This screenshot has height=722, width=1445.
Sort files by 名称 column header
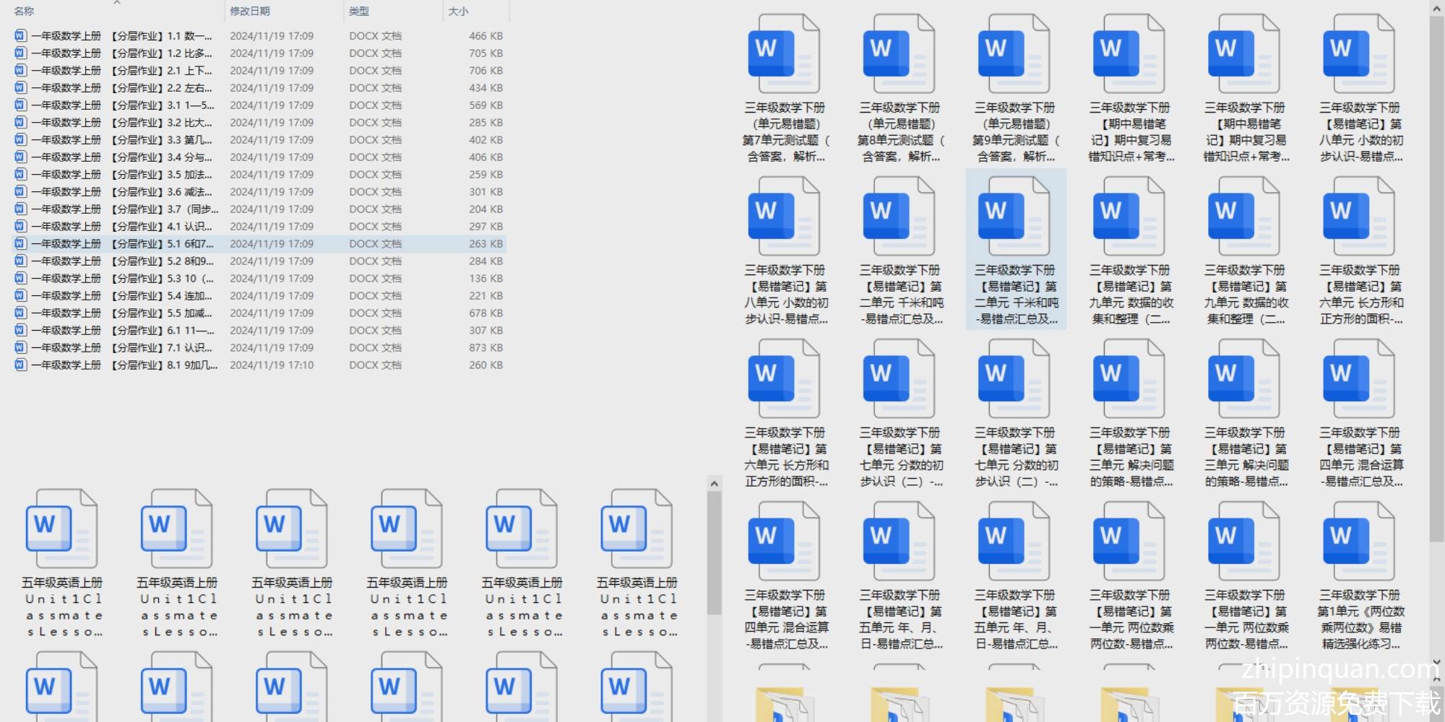pos(25,11)
